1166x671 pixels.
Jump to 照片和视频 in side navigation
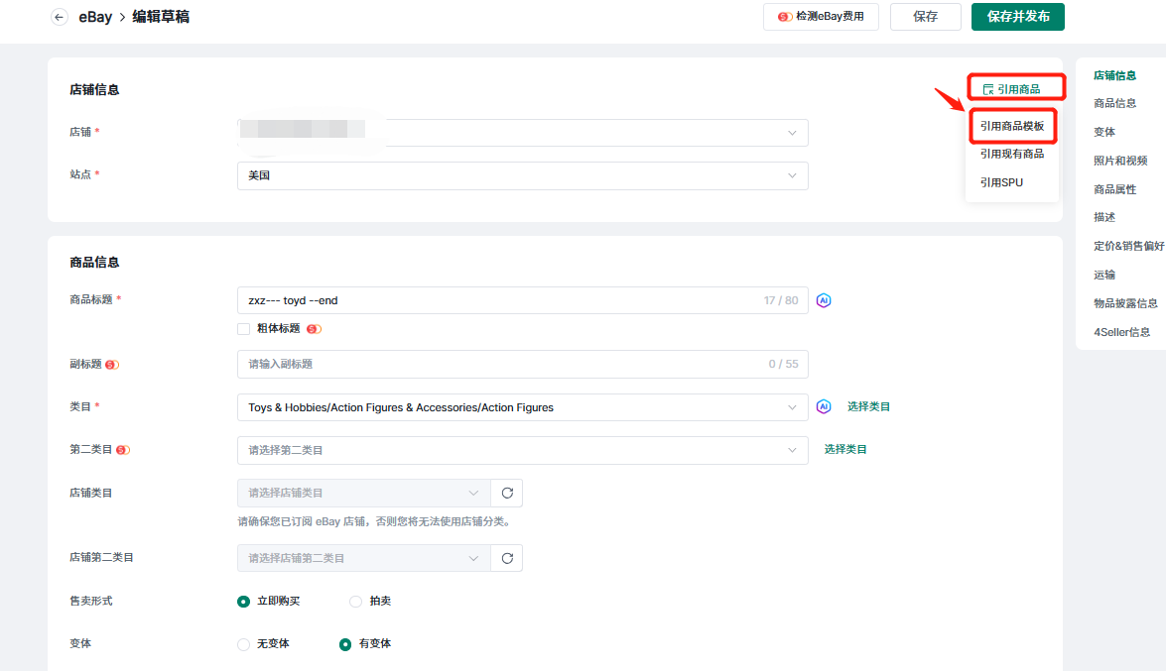click(x=1120, y=161)
